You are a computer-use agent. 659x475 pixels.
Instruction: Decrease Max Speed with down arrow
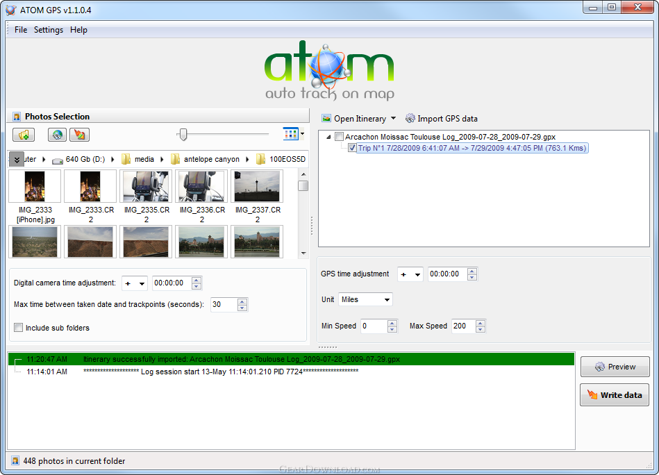click(481, 330)
